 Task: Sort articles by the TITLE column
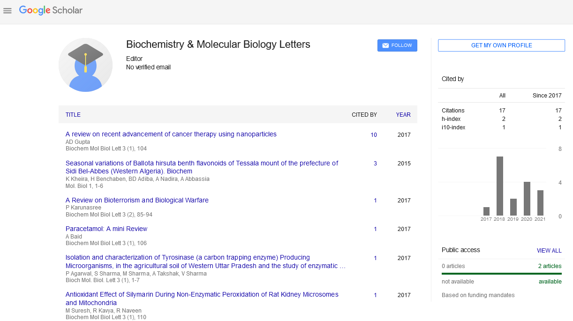coord(74,114)
